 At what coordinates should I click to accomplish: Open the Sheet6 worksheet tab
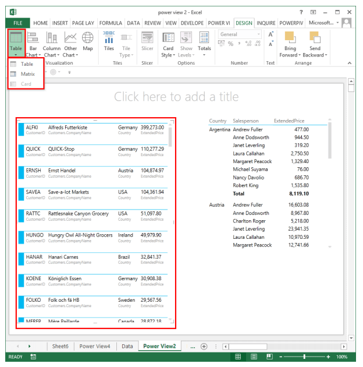(x=60, y=346)
